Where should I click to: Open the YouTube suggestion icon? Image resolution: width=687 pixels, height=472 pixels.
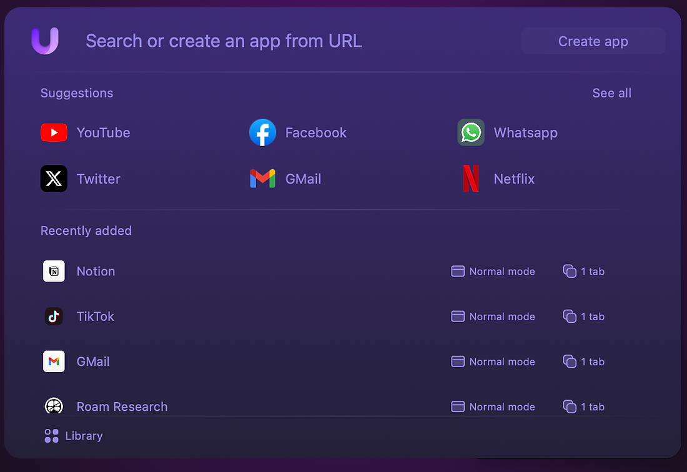click(x=54, y=132)
